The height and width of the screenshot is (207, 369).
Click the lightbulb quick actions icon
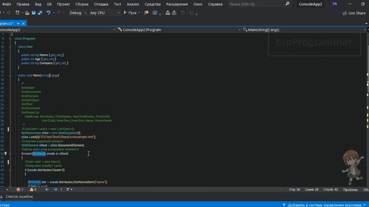tap(5, 154)
